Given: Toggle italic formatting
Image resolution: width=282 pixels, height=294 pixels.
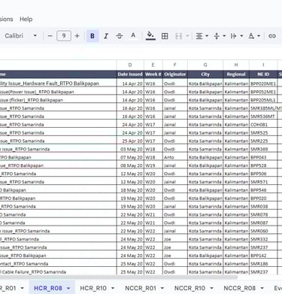Looking at the screenshot, I should 106,36.
